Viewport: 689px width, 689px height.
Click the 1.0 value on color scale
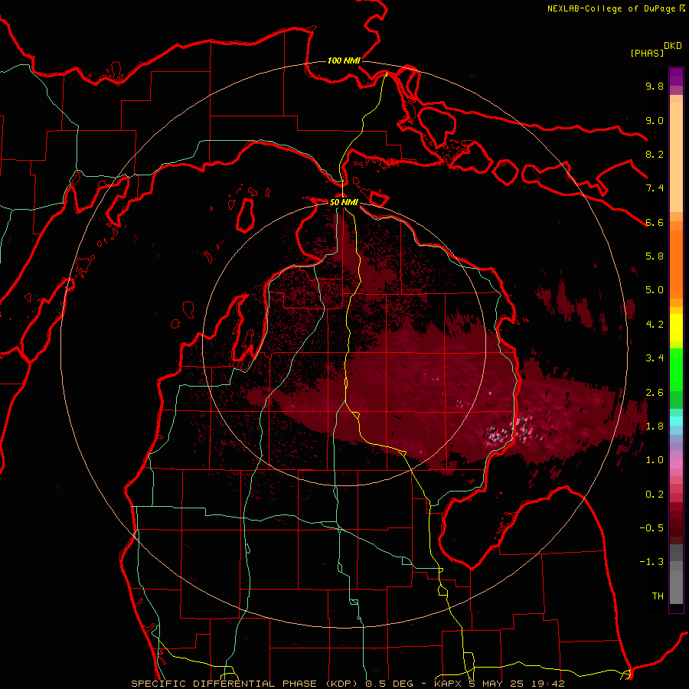click(x=655, y=460)
